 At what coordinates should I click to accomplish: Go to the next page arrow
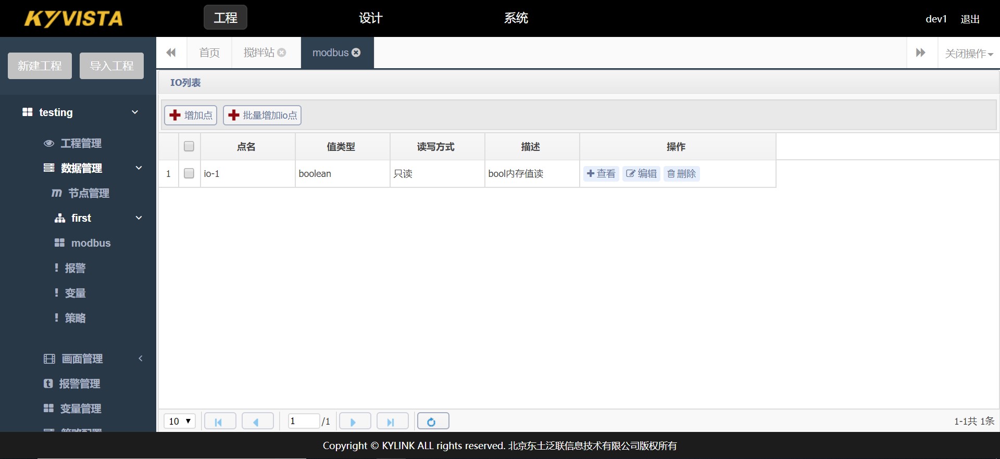point(354,422)
